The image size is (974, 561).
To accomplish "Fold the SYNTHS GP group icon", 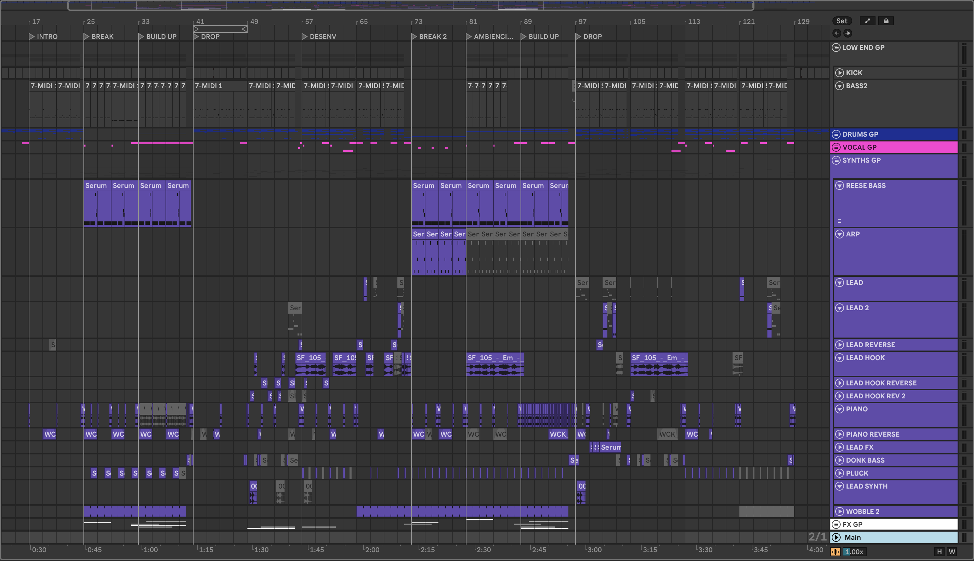I will 835,160.
